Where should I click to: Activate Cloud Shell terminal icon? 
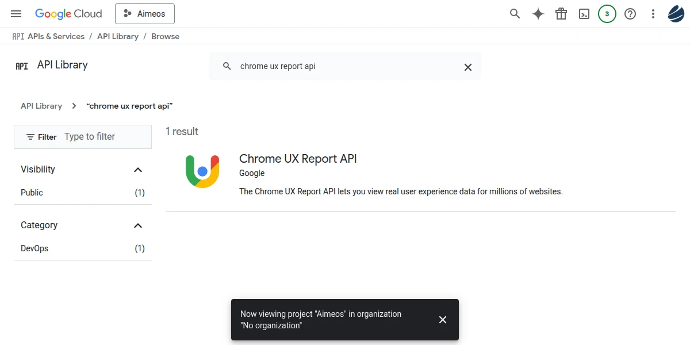(584, 14)
